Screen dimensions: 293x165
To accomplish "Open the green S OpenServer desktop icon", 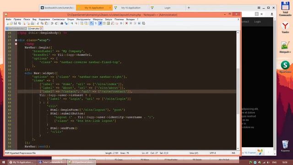I will click(x=285, y=67).
